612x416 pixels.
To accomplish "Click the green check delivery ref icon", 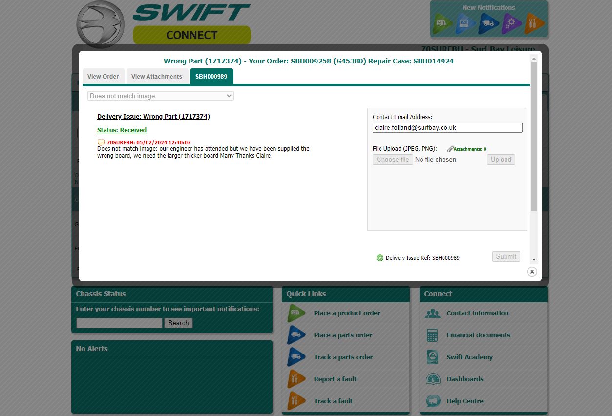I will 380,258.
